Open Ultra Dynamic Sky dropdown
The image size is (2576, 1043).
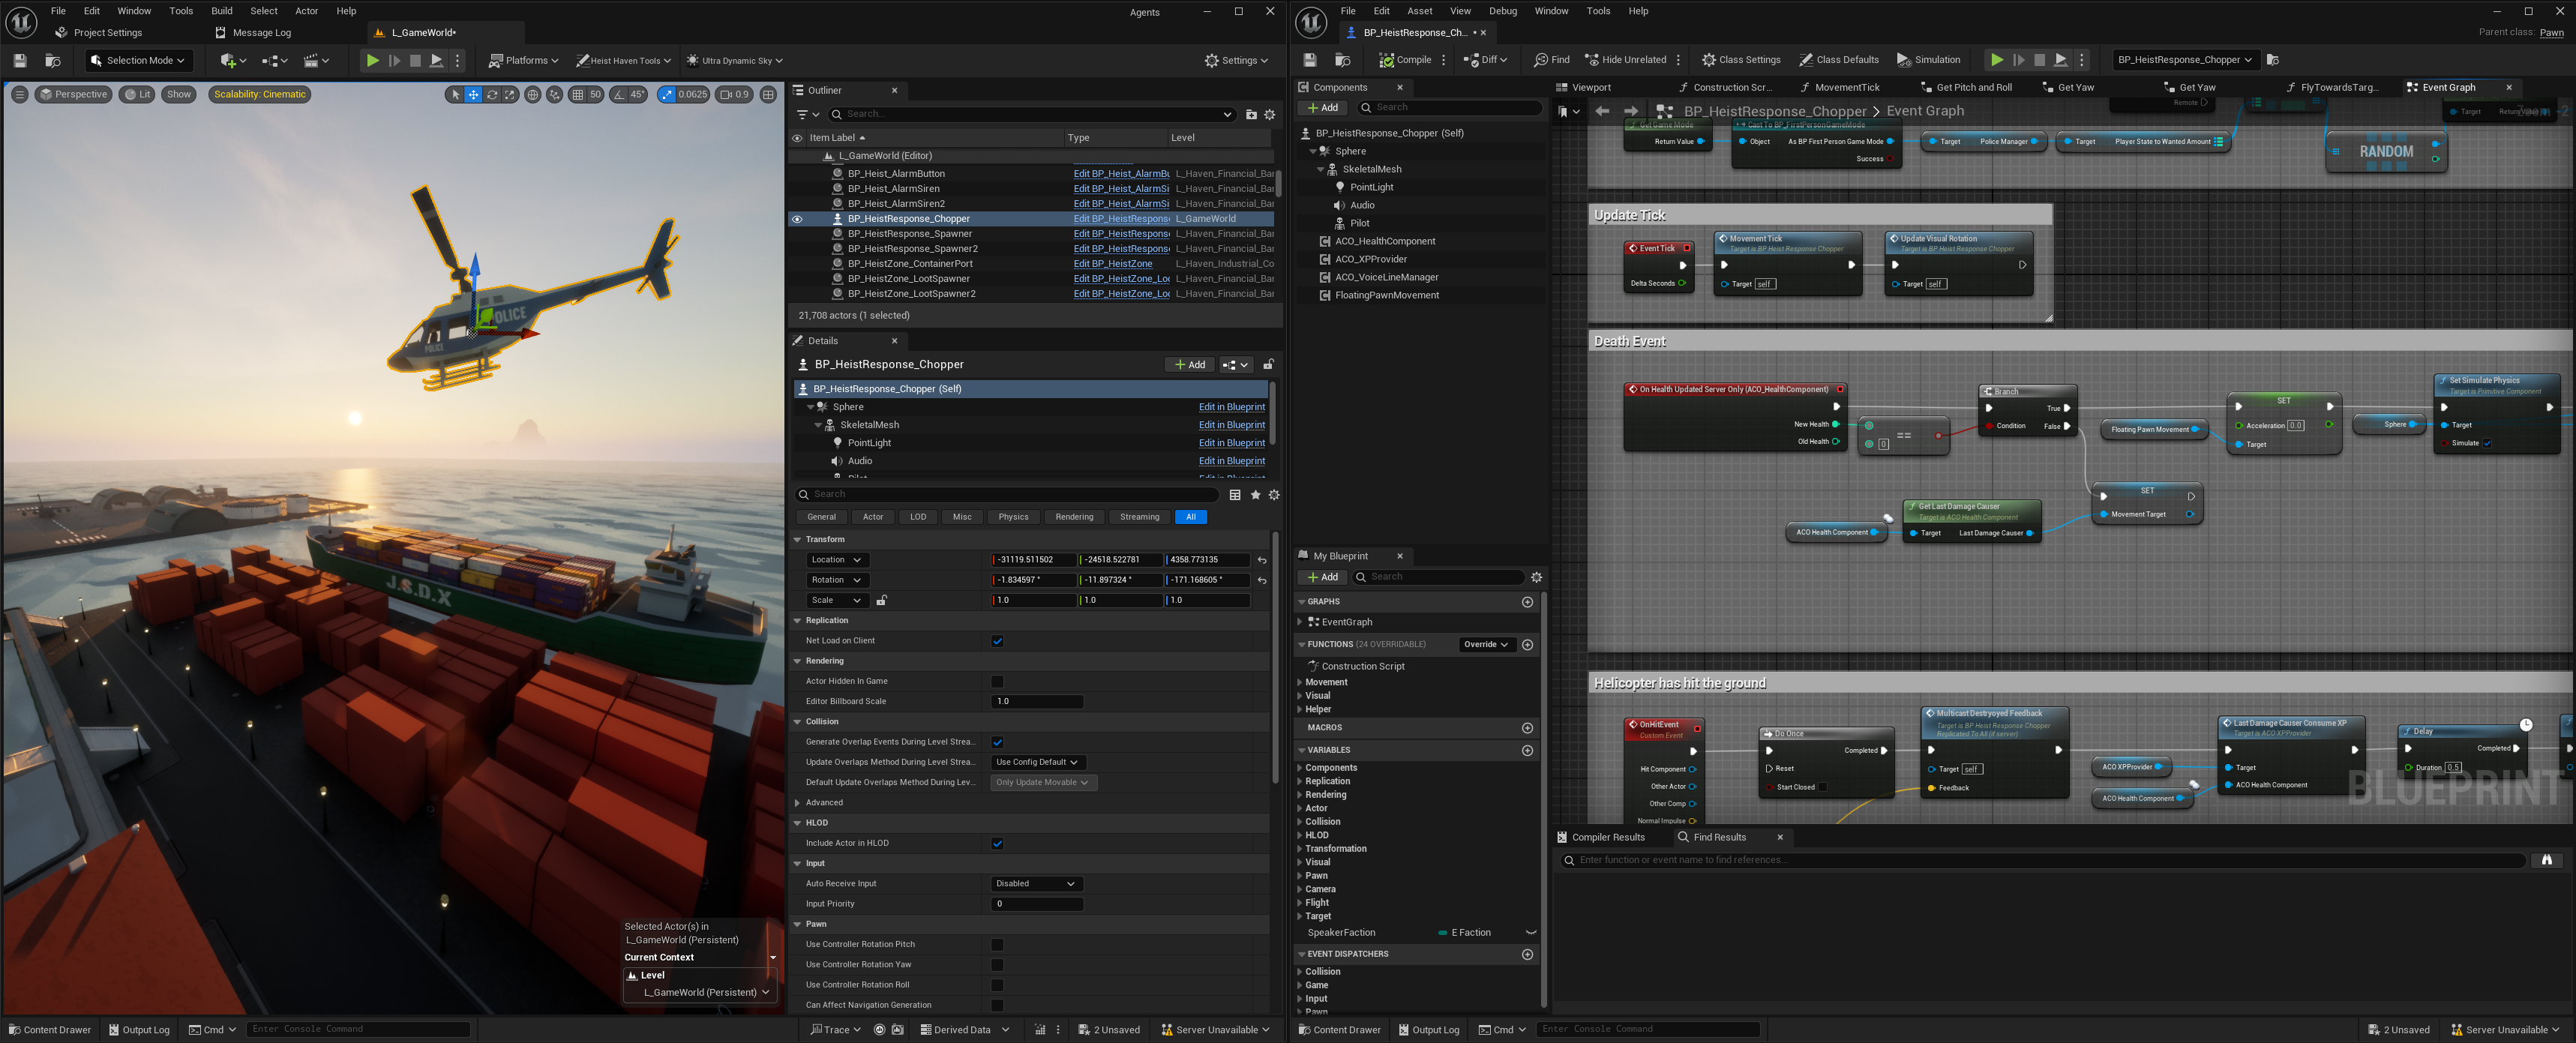coord(734,61)
